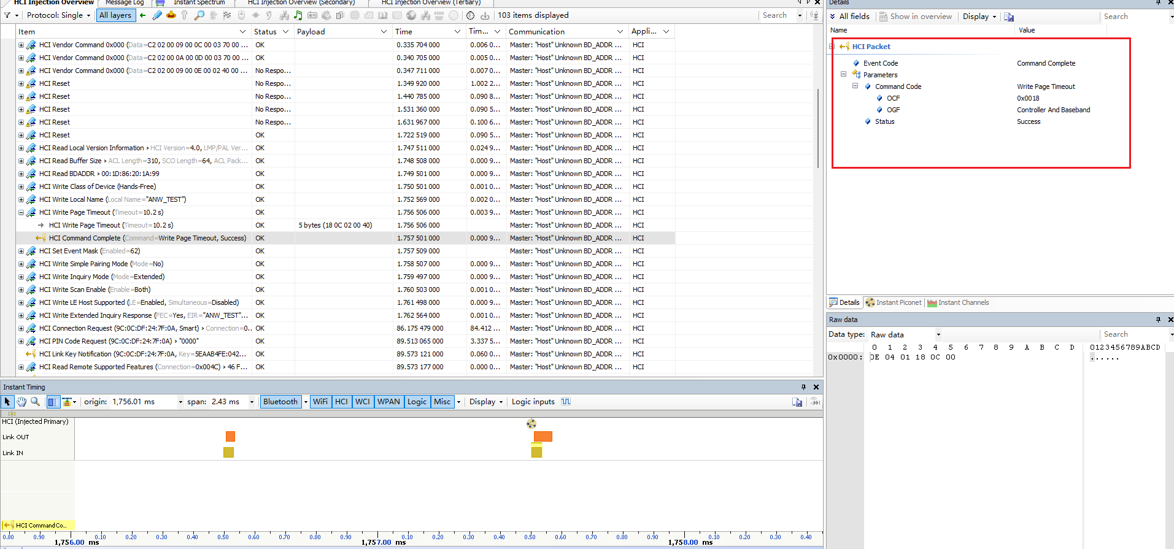Image resolution: width=1174 pixels, height=549 pixels.
Task: Toggle the split view icon in Instant Timing
Action: click(x=53, y=402)
